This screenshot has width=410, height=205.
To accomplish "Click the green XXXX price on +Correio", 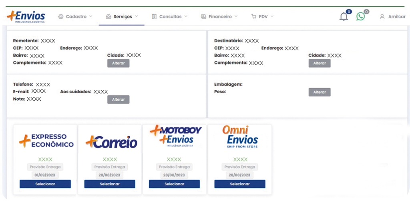I will [110, 159].
